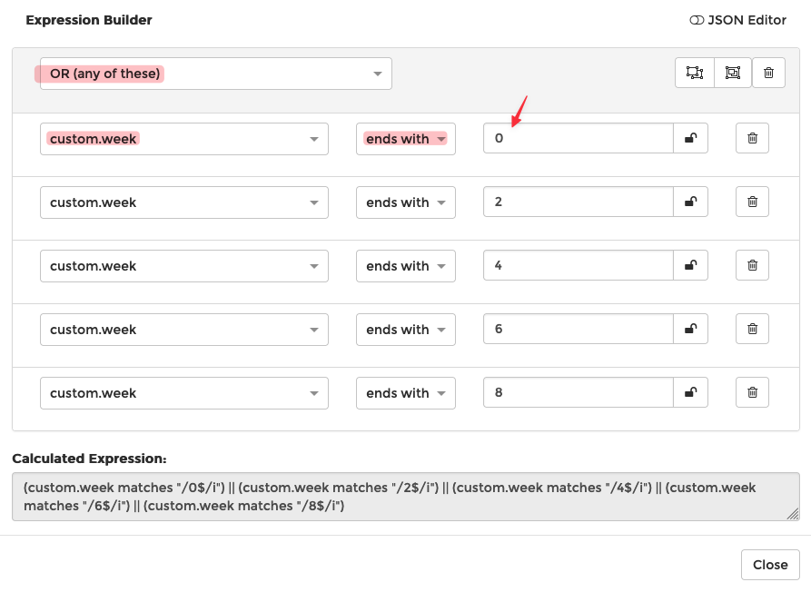811x592 pixels.
Task: Toggle the lock icon beside value 4
Action: pos(690,265)
